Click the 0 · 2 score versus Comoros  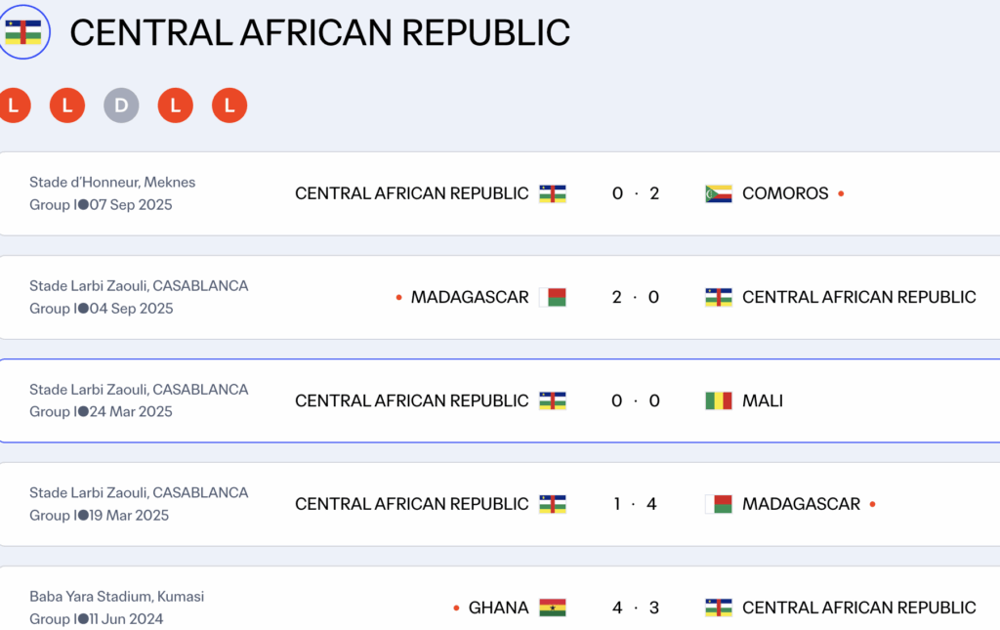(x=636, y=193)
